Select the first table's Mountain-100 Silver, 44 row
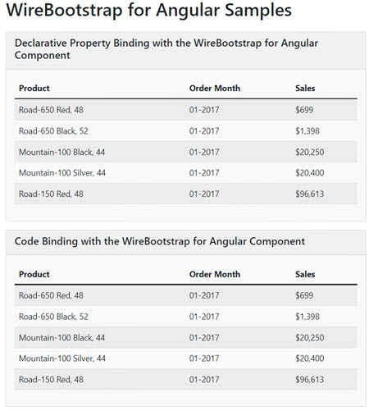Viewport: 369px width, 411px height. click(186, 173)
